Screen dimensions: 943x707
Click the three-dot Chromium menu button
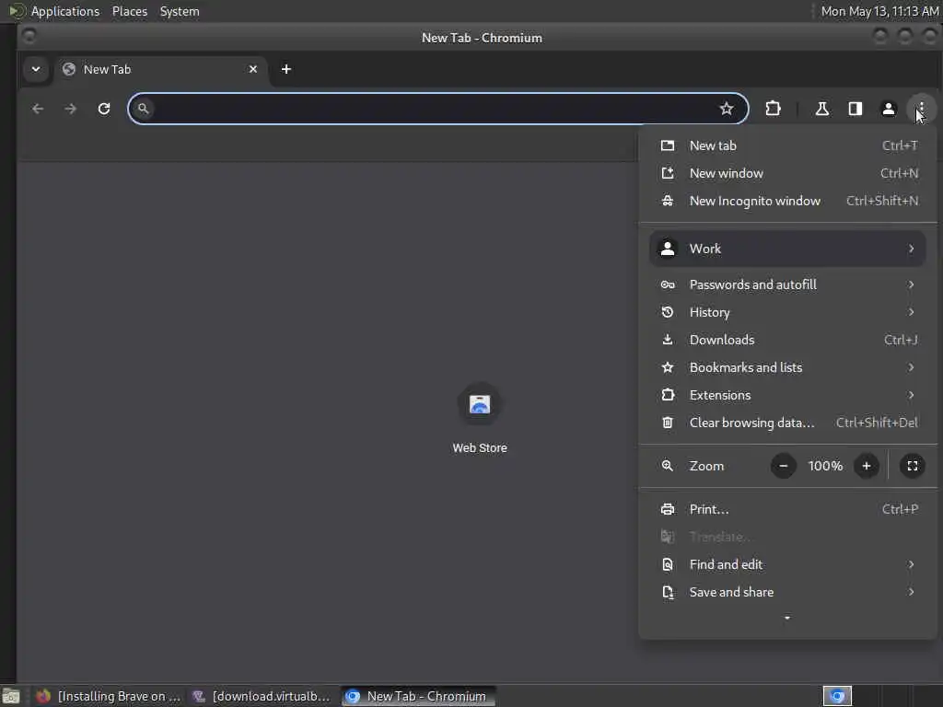pyautogui.click(x=921, y=109)
